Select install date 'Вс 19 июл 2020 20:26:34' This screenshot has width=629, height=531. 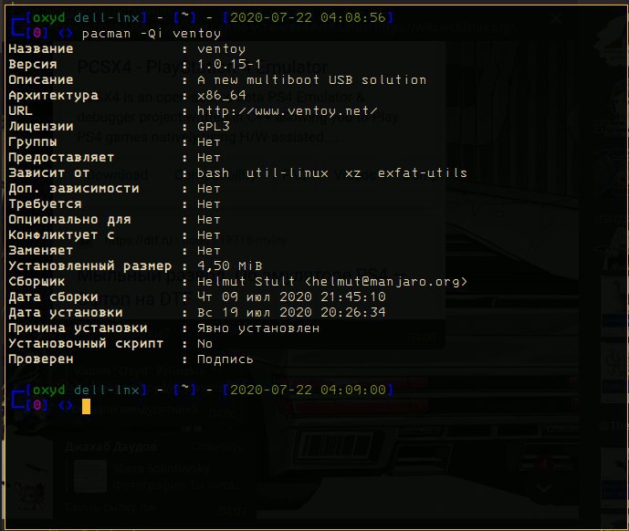click(291, 312)
